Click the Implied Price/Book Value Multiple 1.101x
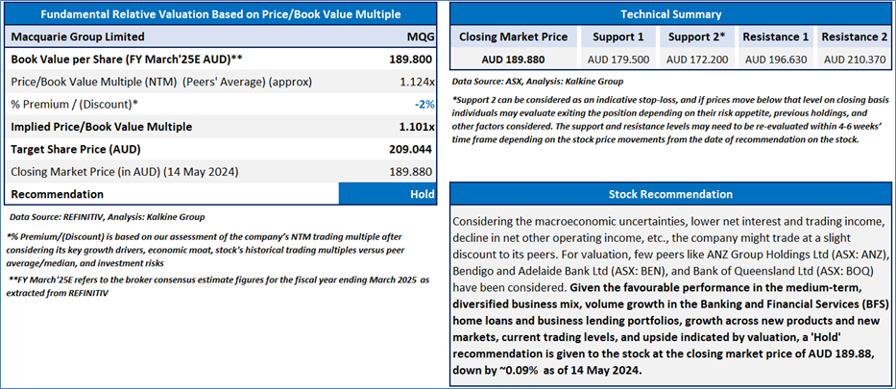Viewport: 896px width, 389px height. point(417,127)
